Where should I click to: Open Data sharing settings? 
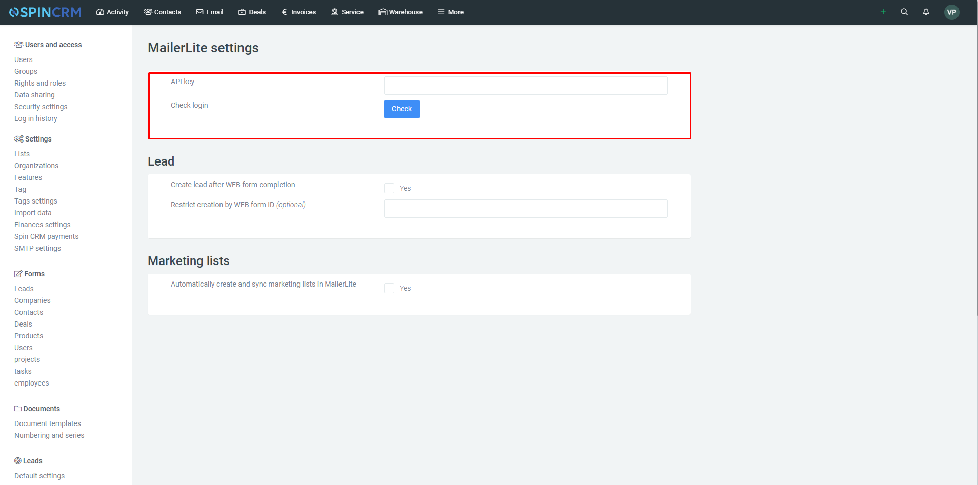pyautogui.click(x=34, y=95)
